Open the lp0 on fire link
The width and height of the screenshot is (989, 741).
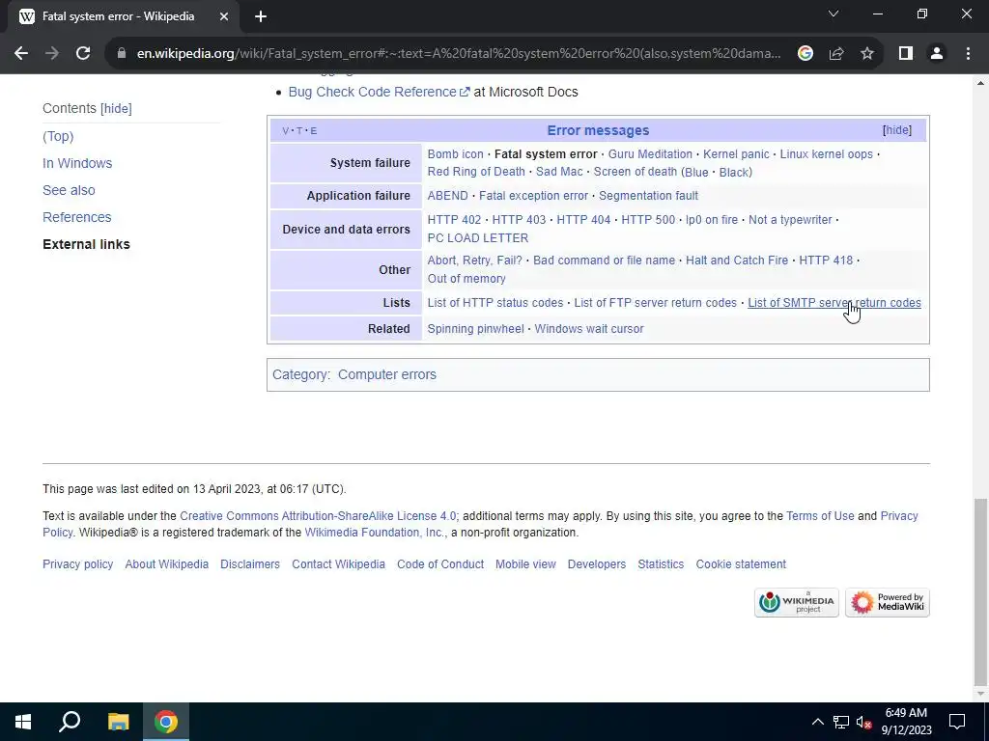click(x=712, y=220)
